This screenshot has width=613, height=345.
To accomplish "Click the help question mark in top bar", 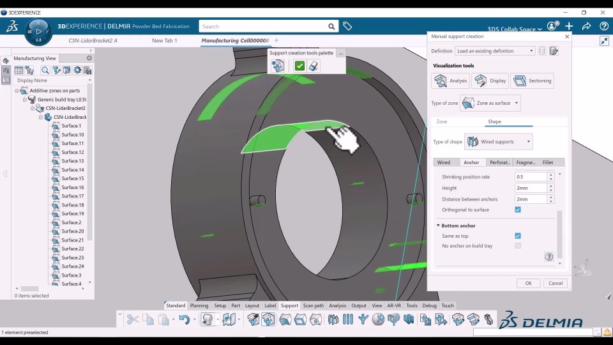I will pos(603,26).
